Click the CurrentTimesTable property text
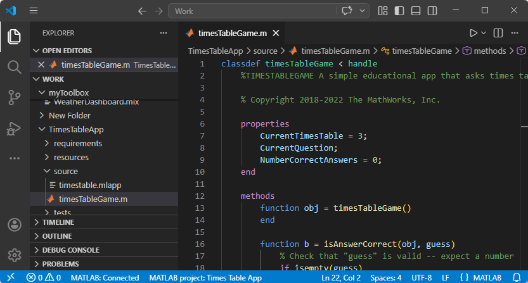 pyautogui.click(x=301, y=136)
